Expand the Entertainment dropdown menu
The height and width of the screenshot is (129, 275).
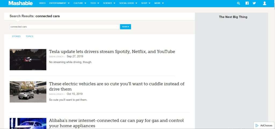pos(59,3)
